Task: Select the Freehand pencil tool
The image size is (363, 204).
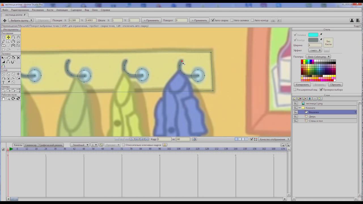Action: (3, 41)
